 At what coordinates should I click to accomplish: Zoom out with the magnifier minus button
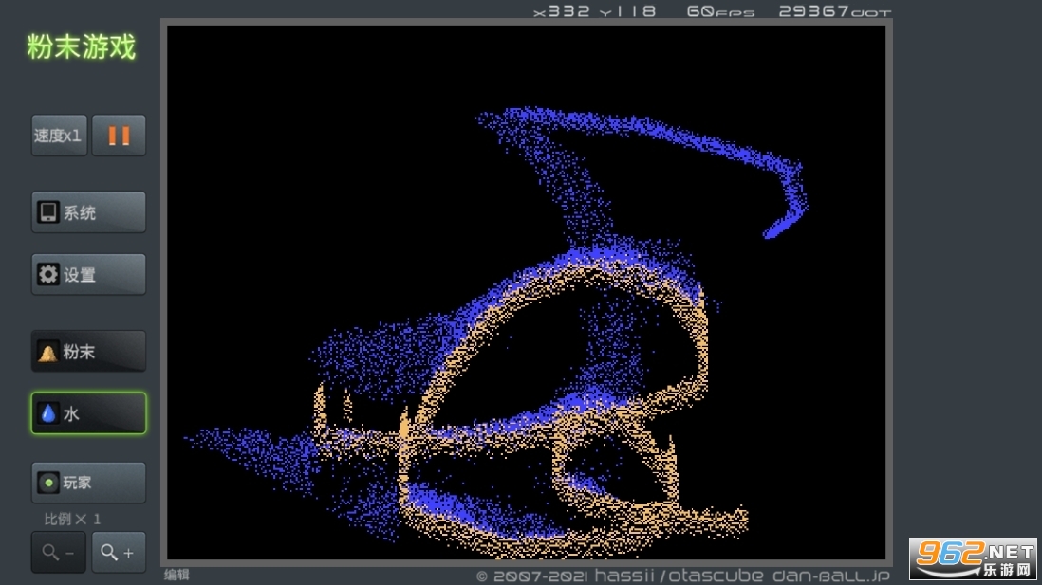(59, 552)
